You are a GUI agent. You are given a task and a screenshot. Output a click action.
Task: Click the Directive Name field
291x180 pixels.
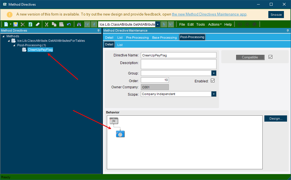coord(179,55)
